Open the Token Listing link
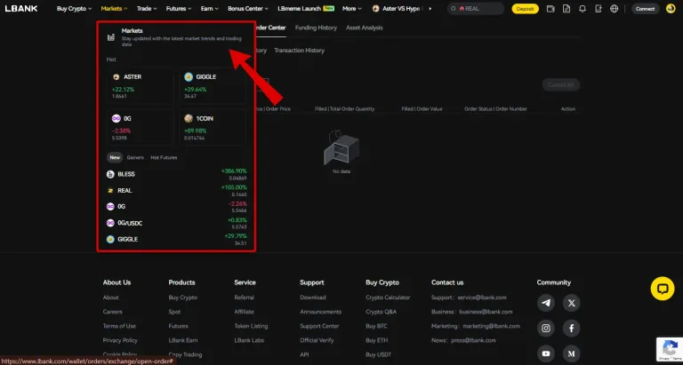683x365 pixels. click(251, 326)
